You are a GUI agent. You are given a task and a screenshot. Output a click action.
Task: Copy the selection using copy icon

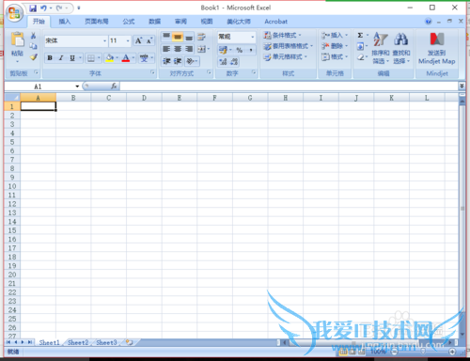pyautogui.click(x=33, y=46)
